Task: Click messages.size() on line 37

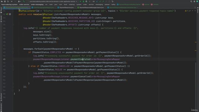Action: coord(43,32)
